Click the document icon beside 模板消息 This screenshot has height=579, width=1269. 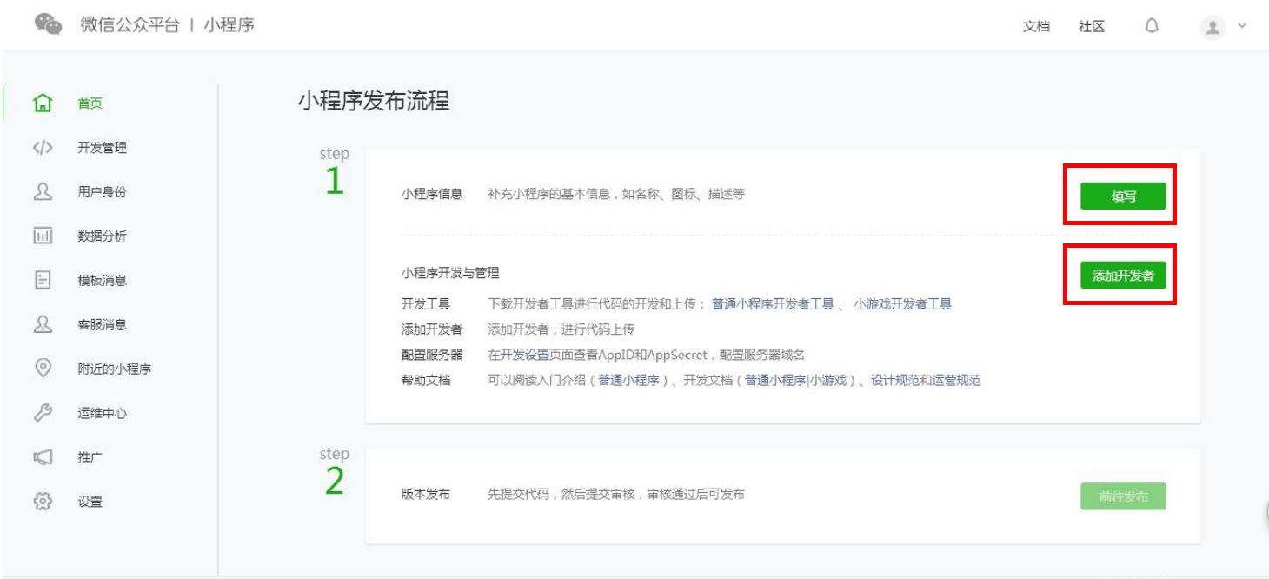43,280
